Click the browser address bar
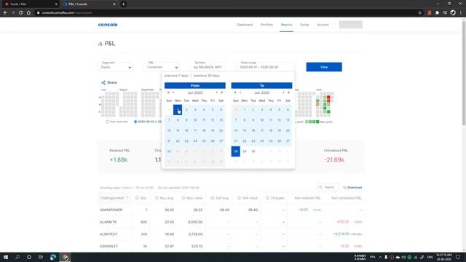This screenshot has height=262, width=466. 226,13
